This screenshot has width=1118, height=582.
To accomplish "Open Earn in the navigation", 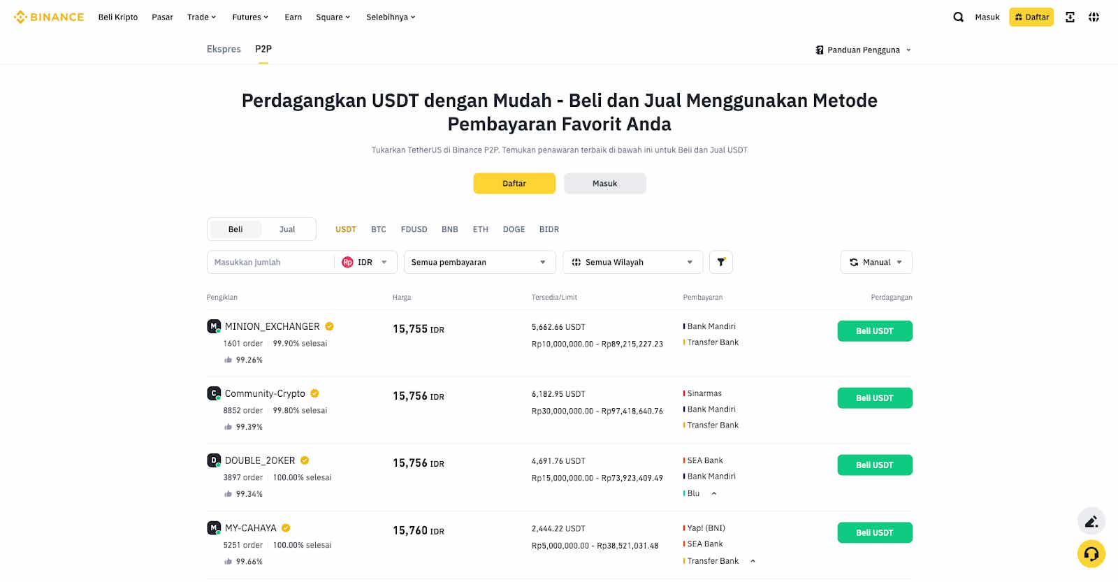I will click(x=293, y=17).
